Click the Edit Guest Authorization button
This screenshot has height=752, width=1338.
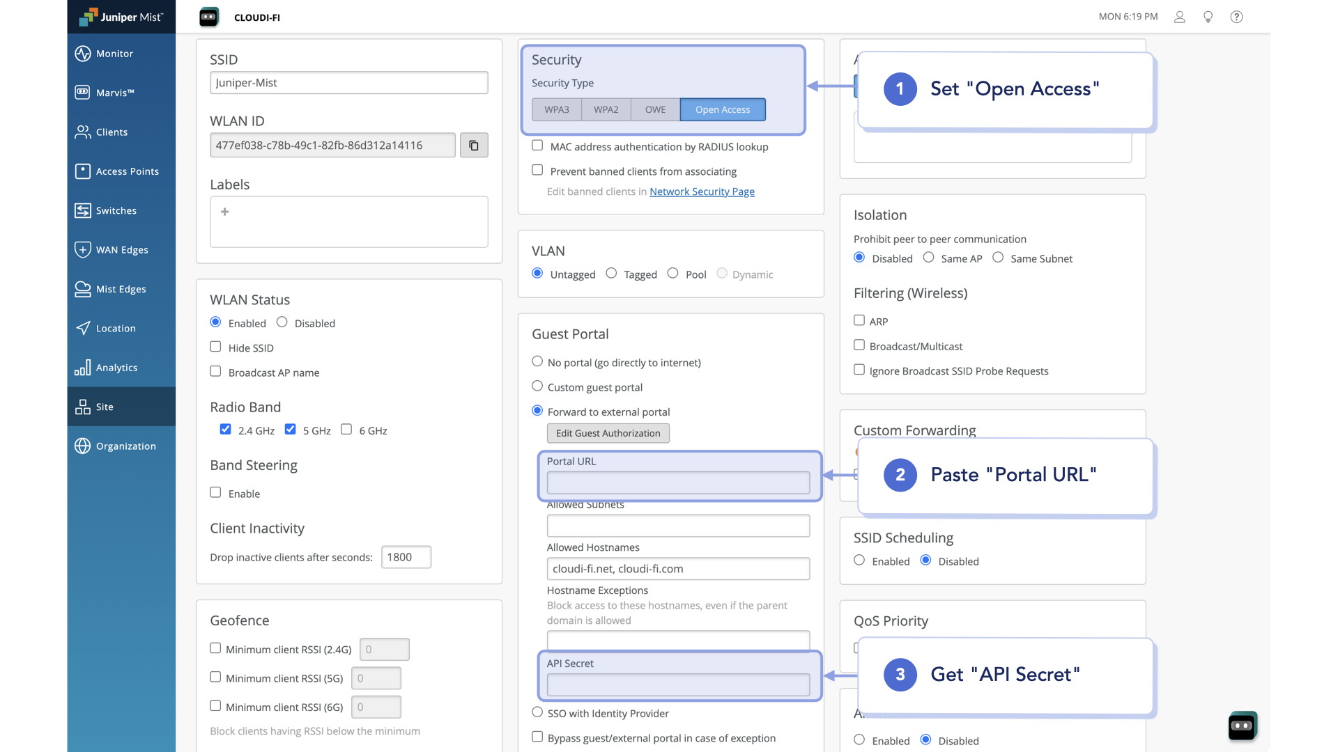608,433
